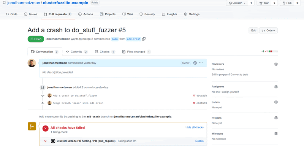This screenshot has width=304, height=146.
Task: Click the failing red X circle icon
Action: (x=45, y=129)
